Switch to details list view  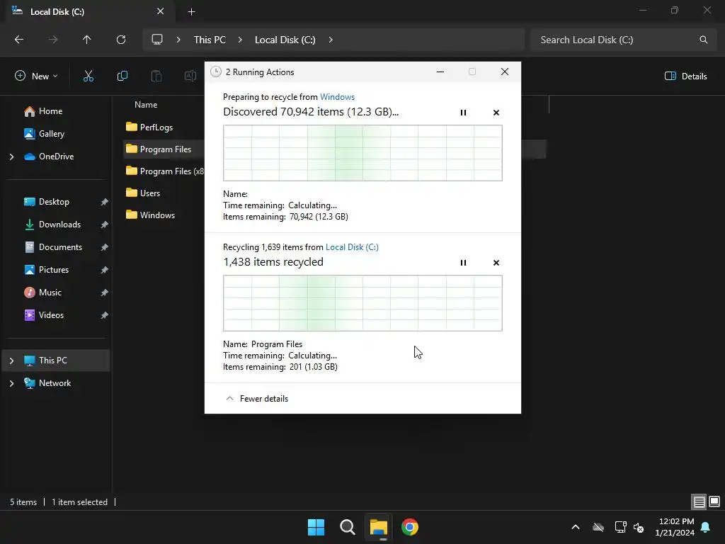pyautogui.click(x=699, y=502)
